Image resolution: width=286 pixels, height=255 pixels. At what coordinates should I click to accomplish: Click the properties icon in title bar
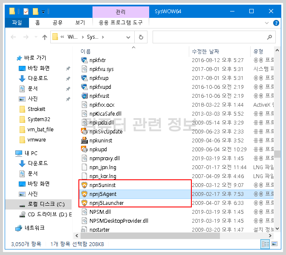[x=26, y=11]
